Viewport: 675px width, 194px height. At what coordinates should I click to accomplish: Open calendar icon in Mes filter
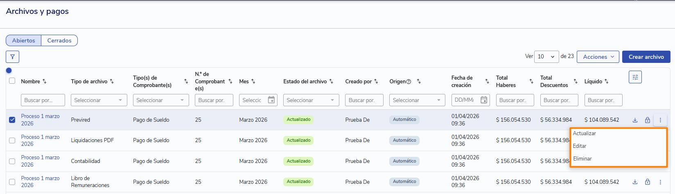click(x=271, y=100)
